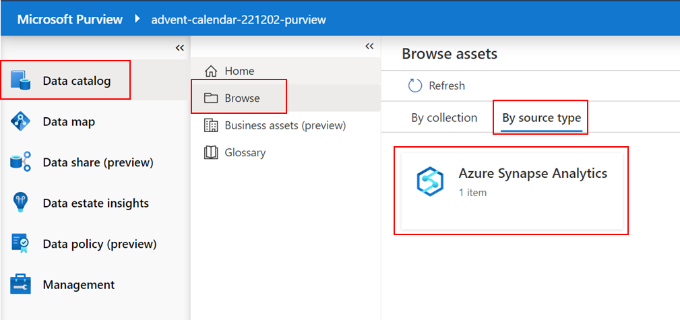Open the Data catalog section label

77,81
